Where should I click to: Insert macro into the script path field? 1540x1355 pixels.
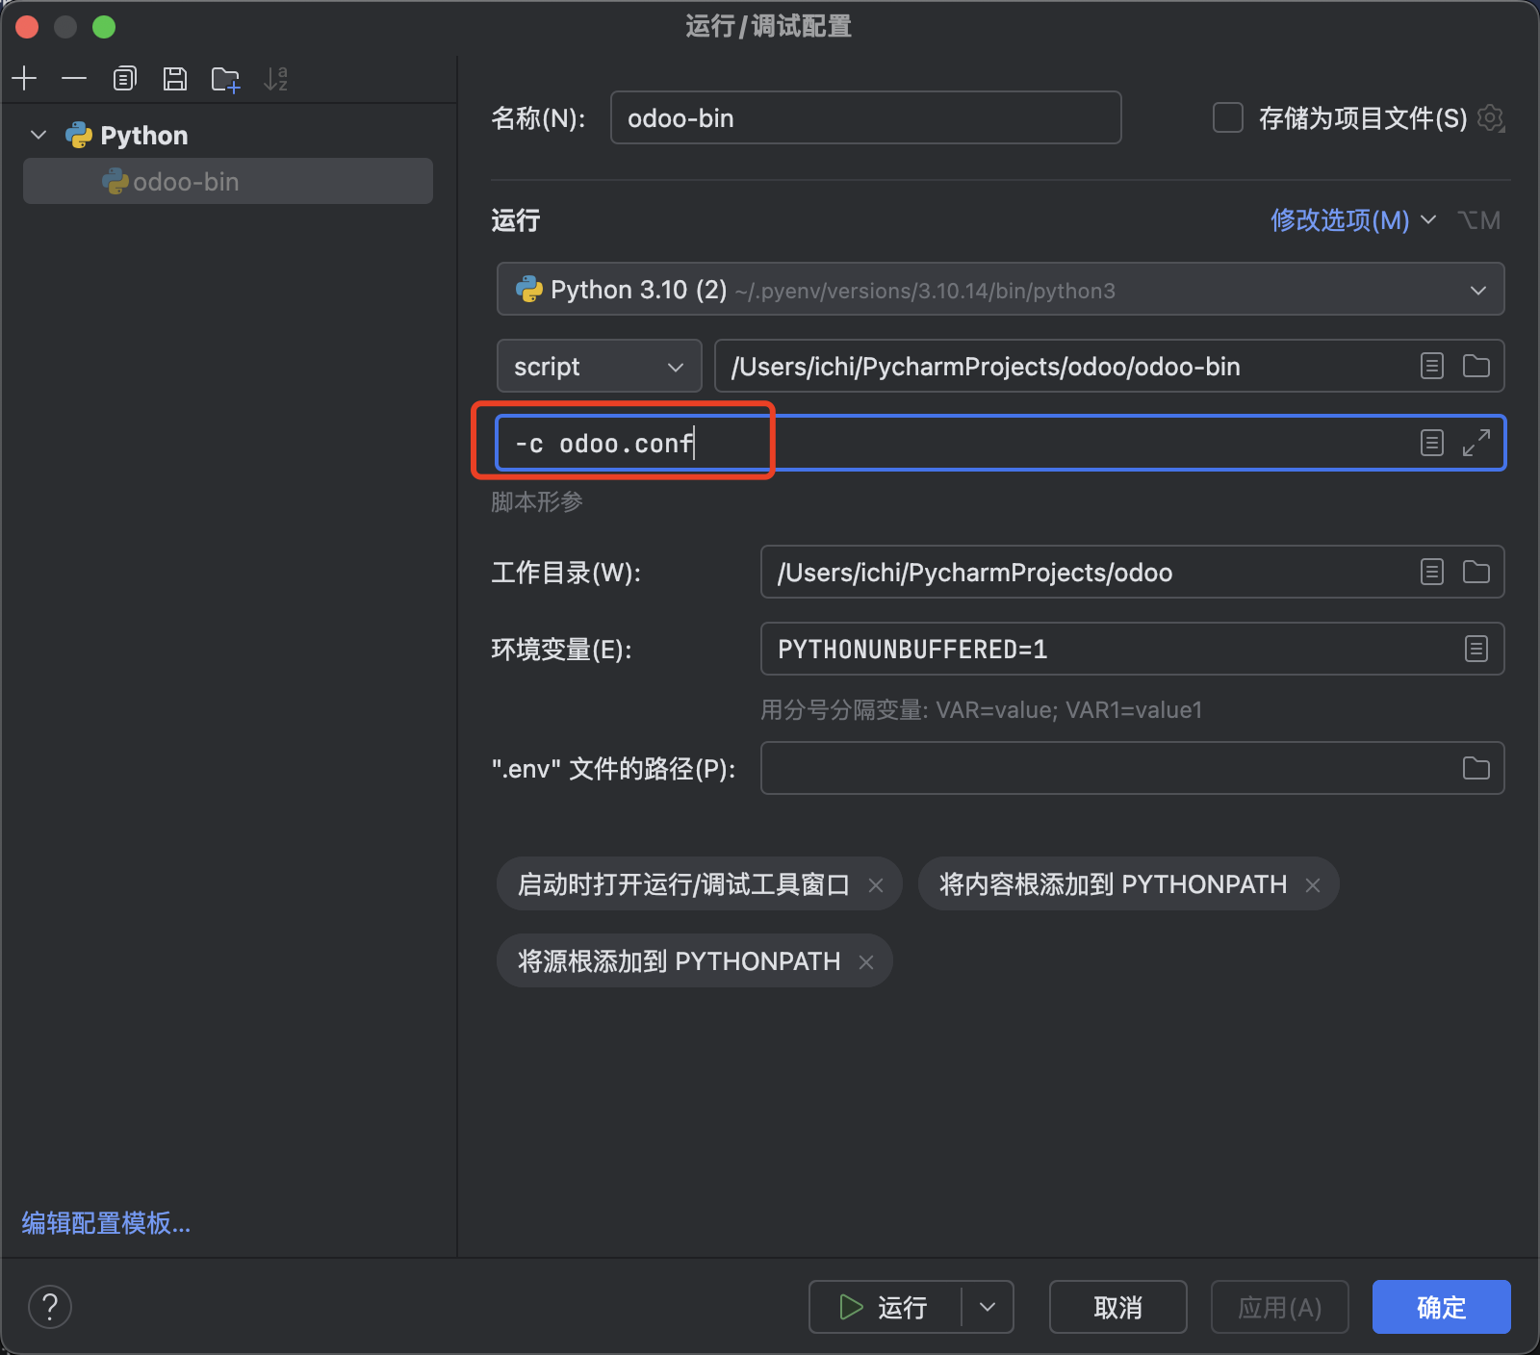[1432, 366]
